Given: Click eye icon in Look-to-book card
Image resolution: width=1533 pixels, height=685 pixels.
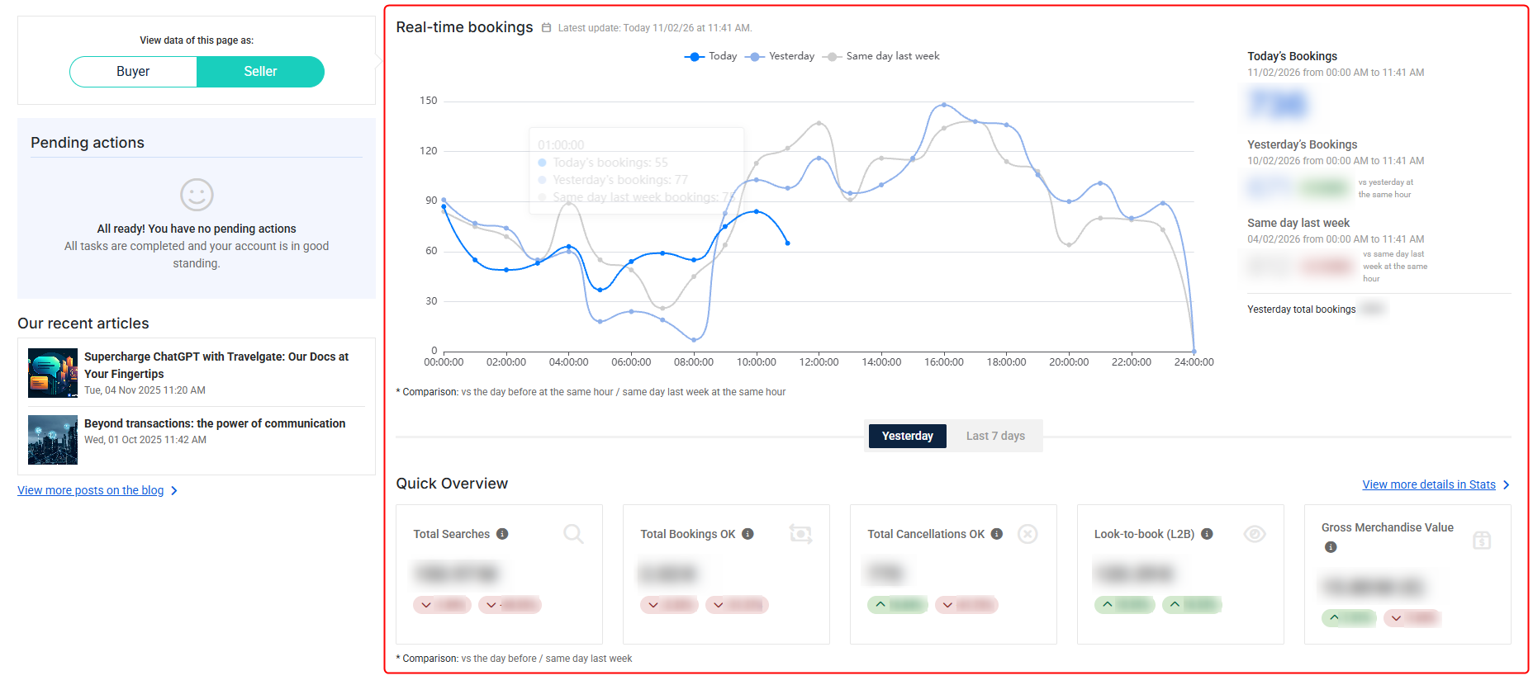Looking at the screenshot, I should pos(1255,534).
